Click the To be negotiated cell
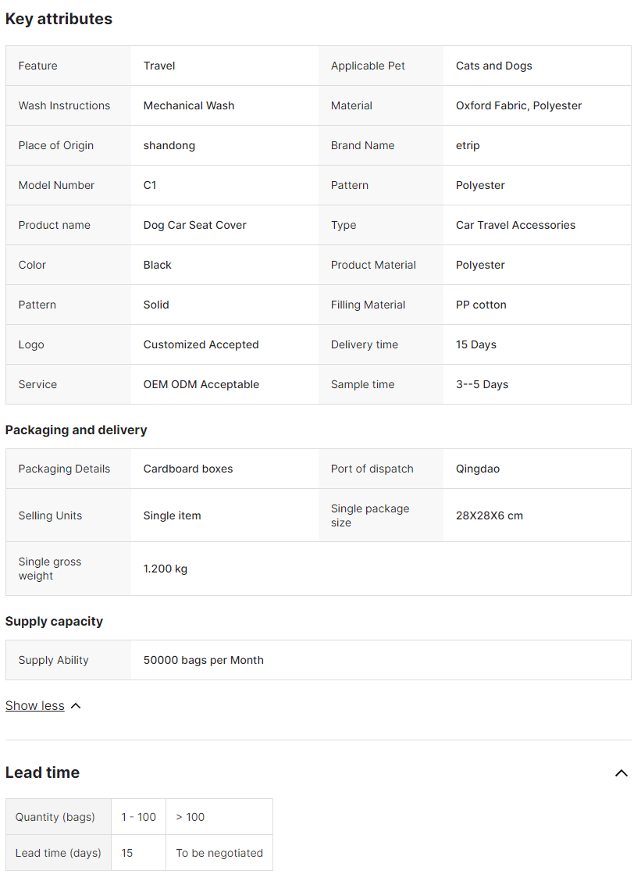This screenshot has width=641, height=881. (219, 853)
